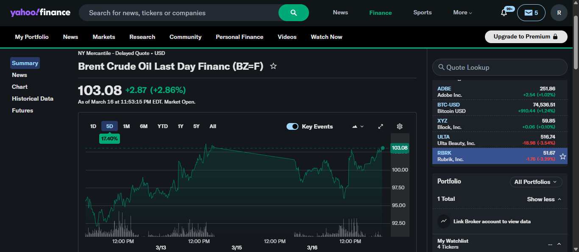Collapse portfolio with Show less
579x252 pixels.
coord(544,199)
